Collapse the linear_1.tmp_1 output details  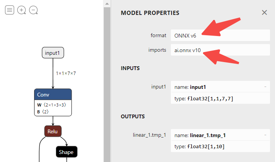pos(265,135)
